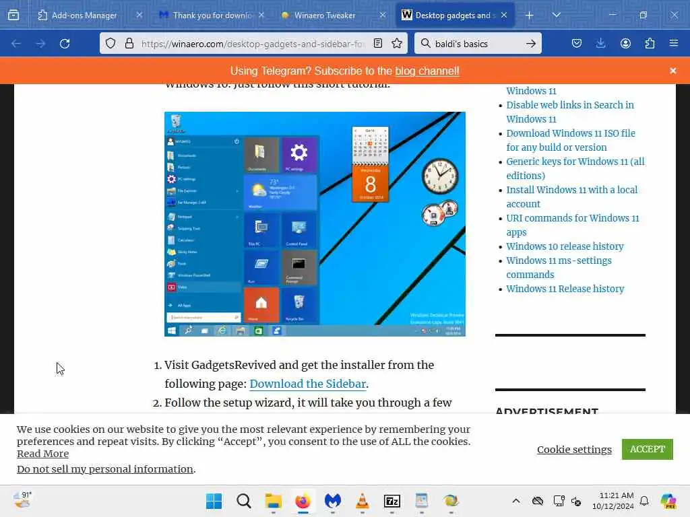This screenshot has width=690, height=517.
Task: Open a new tab with plus button
Action: click(x=530, y=15)
